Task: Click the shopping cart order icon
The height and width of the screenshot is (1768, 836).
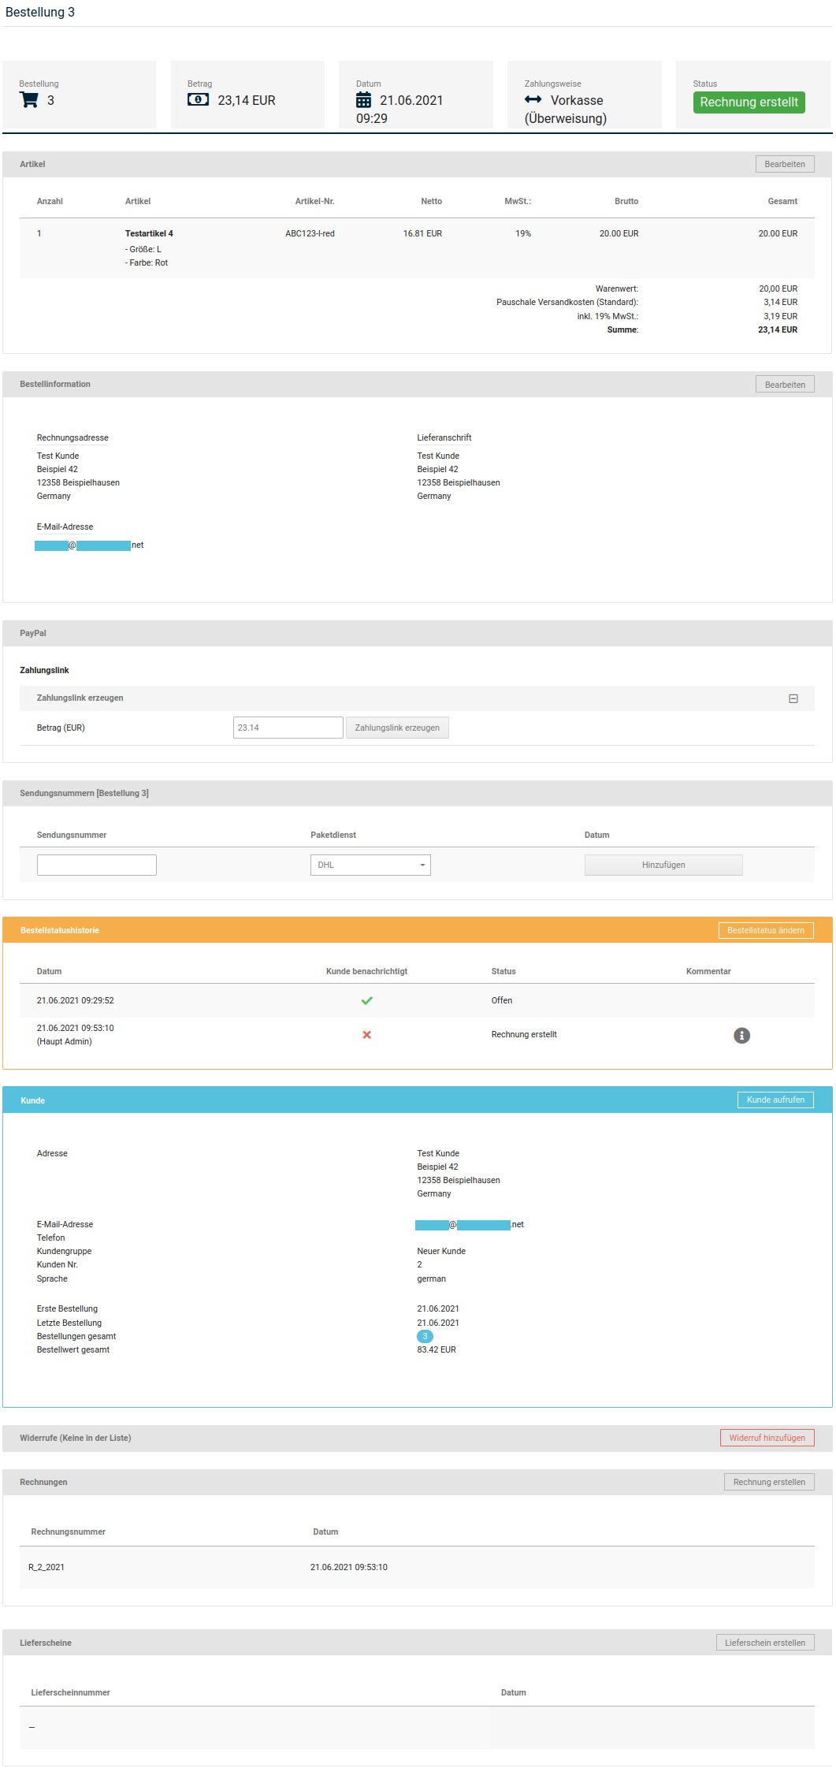Action: click(28, 100)
